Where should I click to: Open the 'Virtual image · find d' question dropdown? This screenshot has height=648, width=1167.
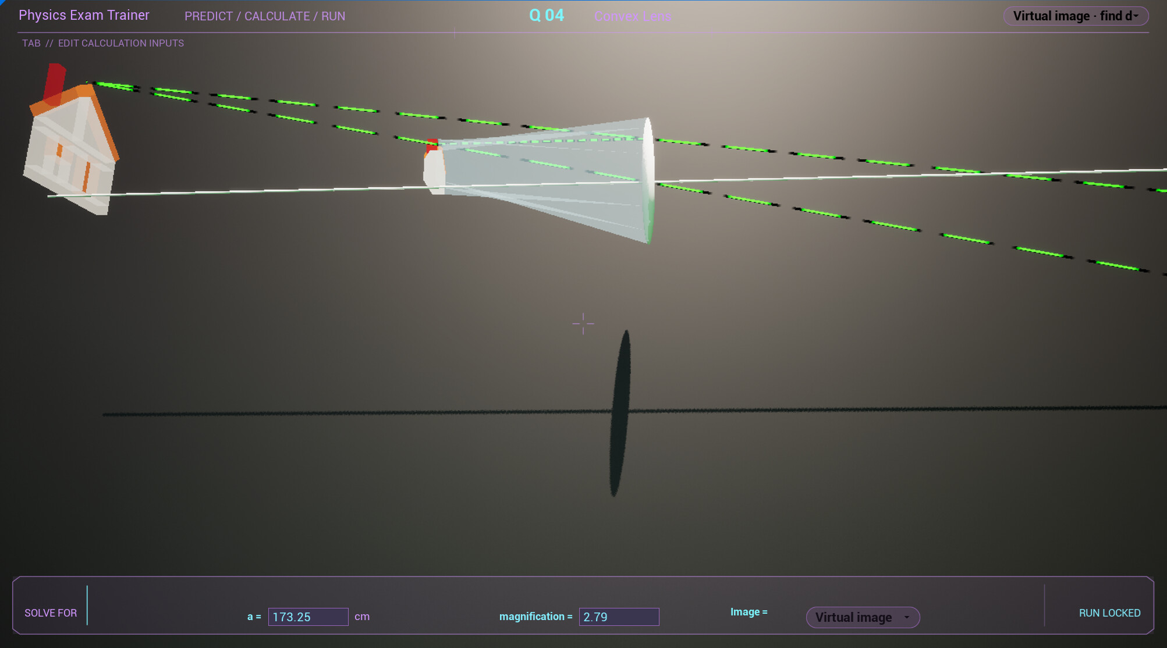tap(1076, 16)
